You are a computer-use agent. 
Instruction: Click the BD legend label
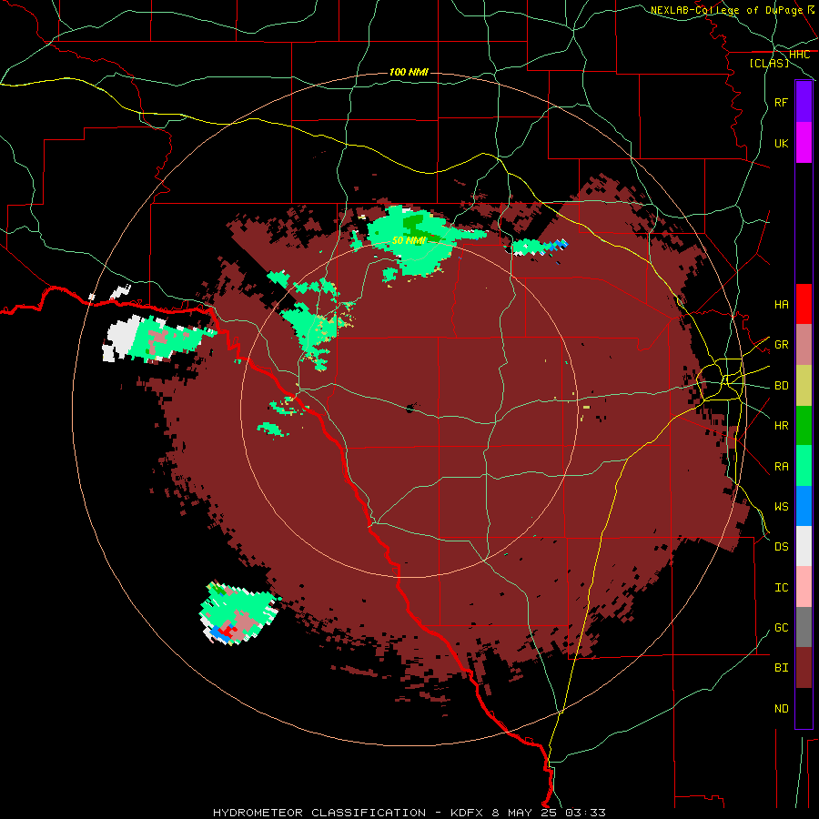click(782, 385)
